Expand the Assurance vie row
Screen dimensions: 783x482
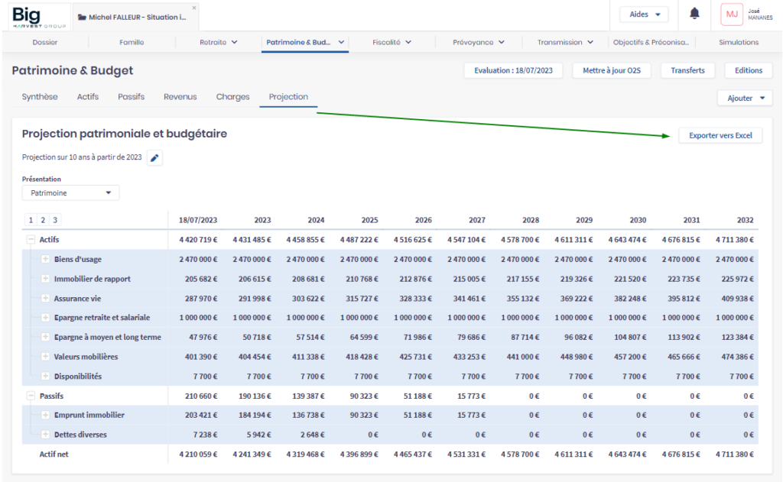[x=45, y=299]
